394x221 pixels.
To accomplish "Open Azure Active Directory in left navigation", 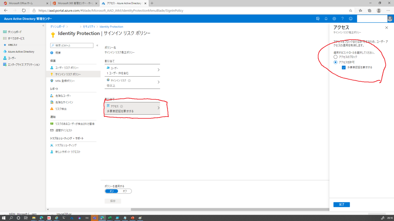I will pos(21,51).
